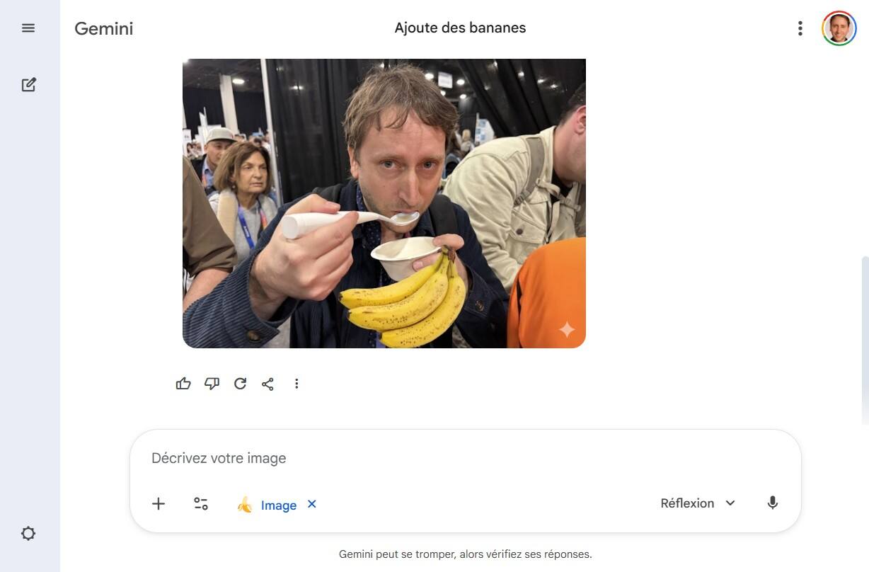Give the response a thumbs down
The width and height of the screenshot is (869, 572).
pos(212,384)
